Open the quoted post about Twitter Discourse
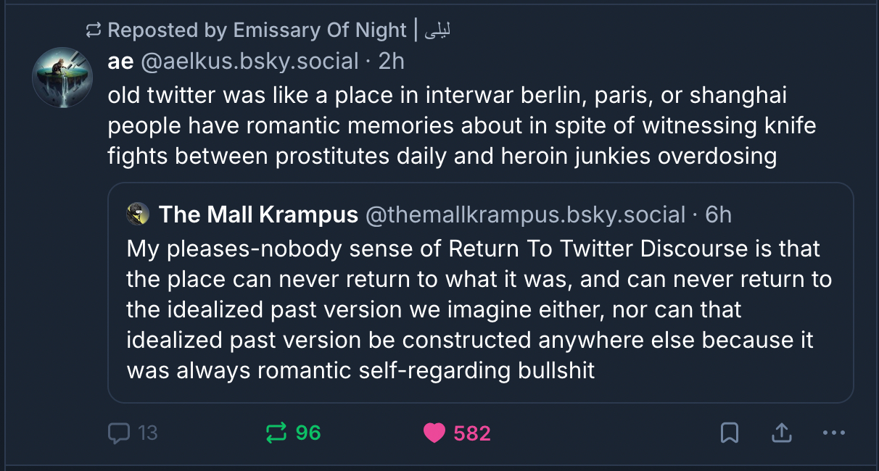879x471 pixels. (x=479, y=310)
